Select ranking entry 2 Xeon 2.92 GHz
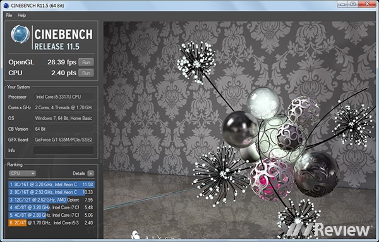379x242 pixels. [51, 192]
